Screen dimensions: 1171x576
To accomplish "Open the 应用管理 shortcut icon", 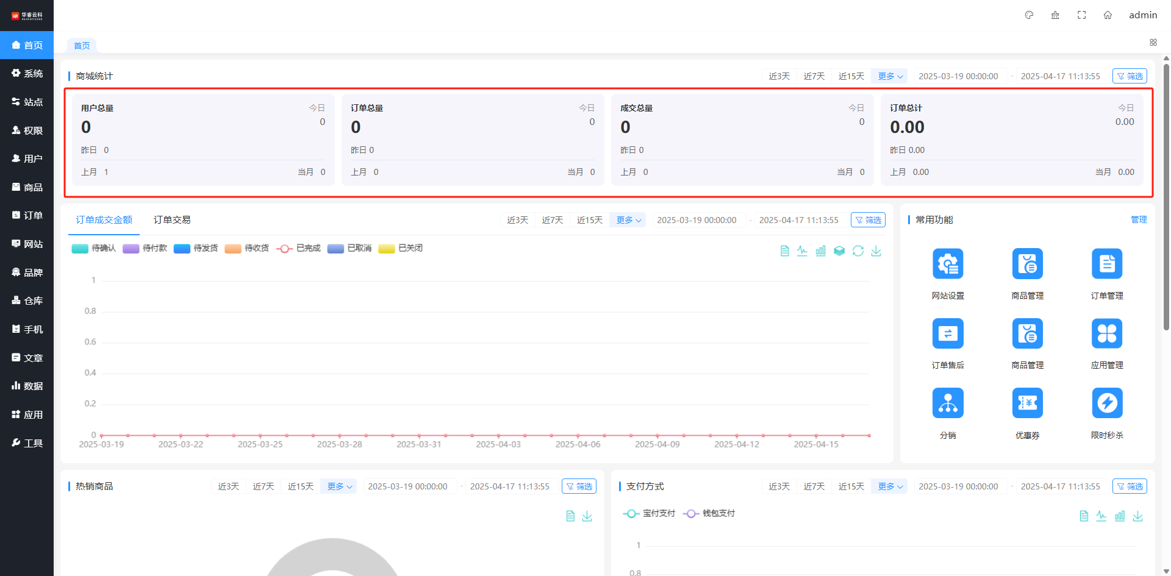I will 1106,333.
